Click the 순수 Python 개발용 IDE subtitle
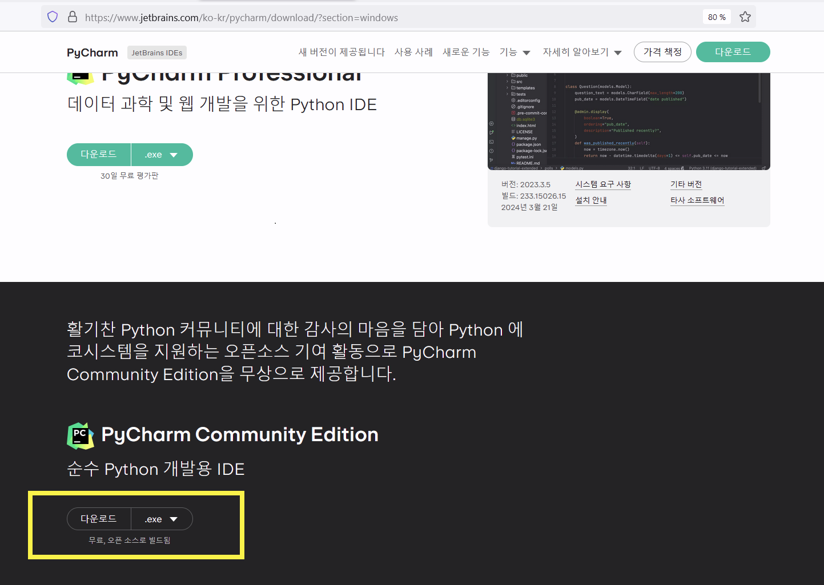 point(156,469)
